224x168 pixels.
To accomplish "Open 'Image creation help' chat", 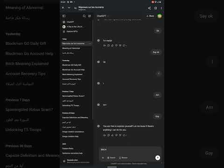I will [x=70, y=136].
